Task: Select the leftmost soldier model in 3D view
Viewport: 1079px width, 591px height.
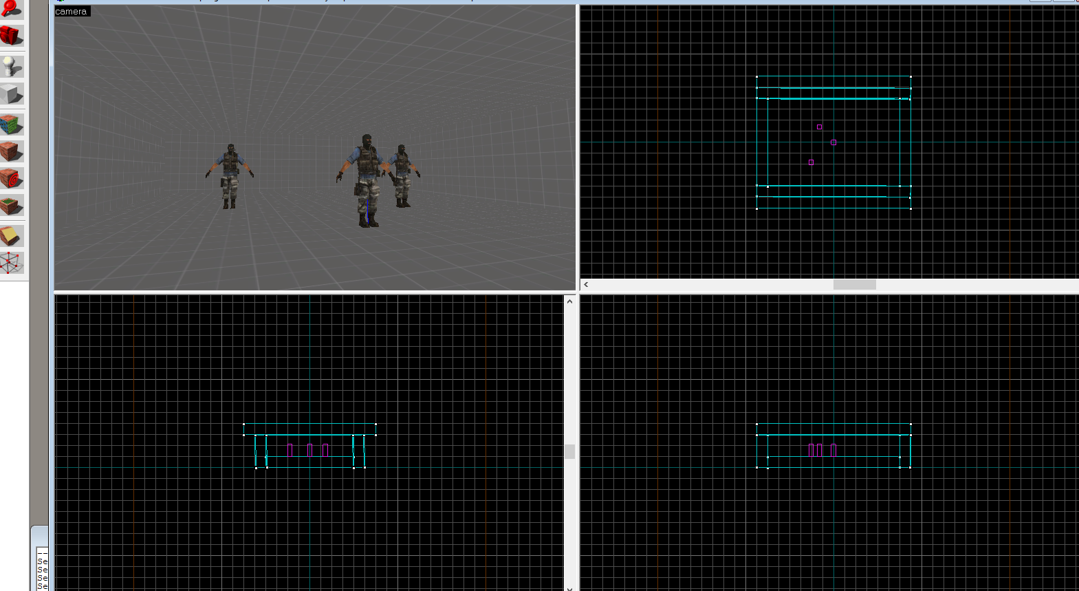Action: pyautogui.click(x=230, y=175)
